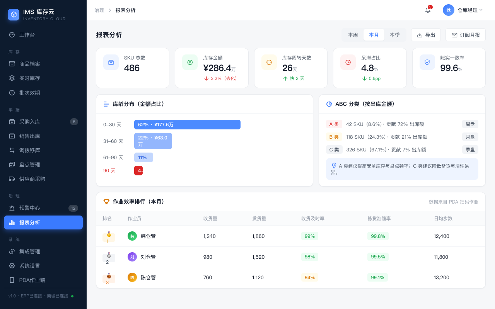Open the notification bell

tap(428, 10)
